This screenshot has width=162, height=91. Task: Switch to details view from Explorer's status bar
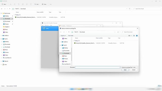pyautogui.click(x=159, y=86)
